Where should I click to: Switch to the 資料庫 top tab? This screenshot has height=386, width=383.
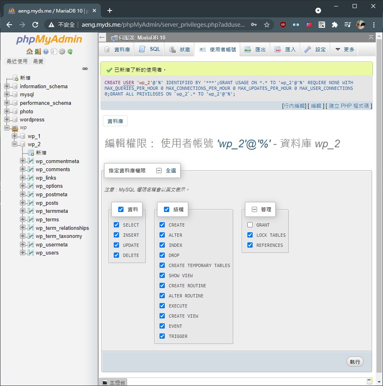point(117,49)
